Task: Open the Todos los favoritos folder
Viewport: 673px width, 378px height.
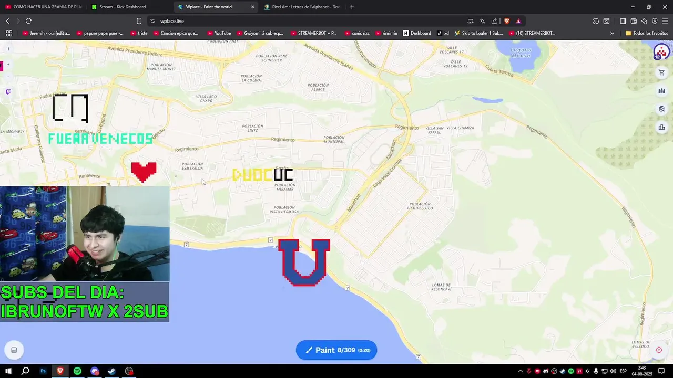Action: pyautogui.click(x=647, y=33)
